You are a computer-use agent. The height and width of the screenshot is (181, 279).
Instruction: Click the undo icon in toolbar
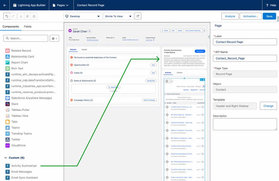(x=7, y=16)
